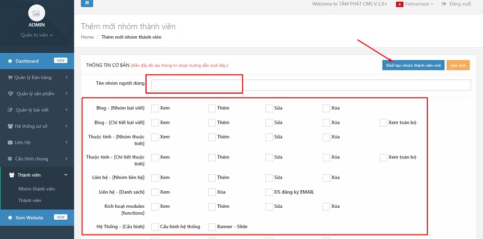The image size is (483, 239).
Task: Check Xem for Blog - Nhóm bài viết
Action: point(155,108)
